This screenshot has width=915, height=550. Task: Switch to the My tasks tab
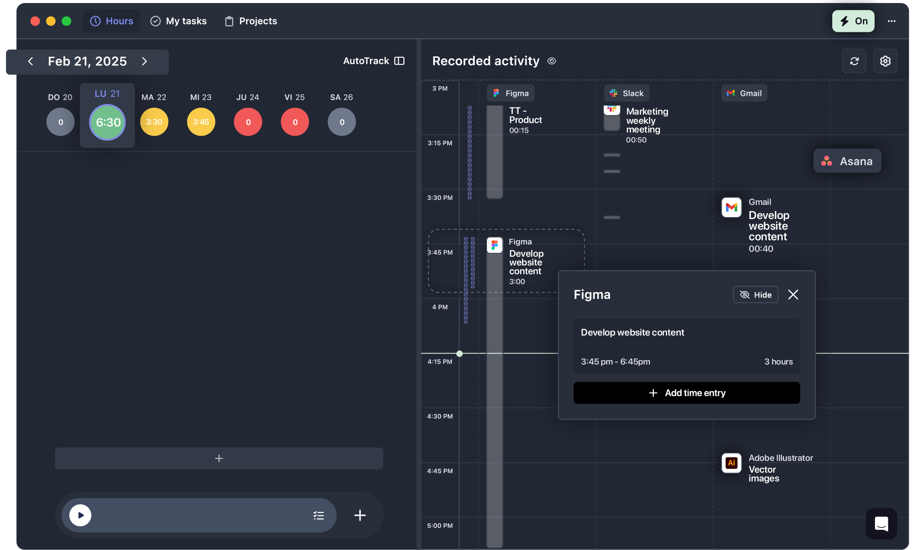[x=178, y=21]
